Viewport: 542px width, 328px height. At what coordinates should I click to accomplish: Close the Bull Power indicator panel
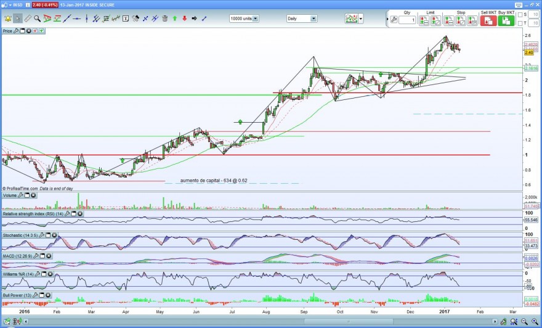tap(47, 295)
